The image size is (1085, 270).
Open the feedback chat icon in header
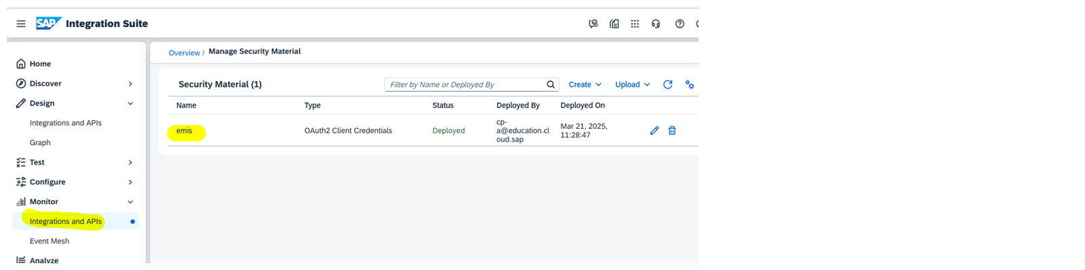point(593,24)
